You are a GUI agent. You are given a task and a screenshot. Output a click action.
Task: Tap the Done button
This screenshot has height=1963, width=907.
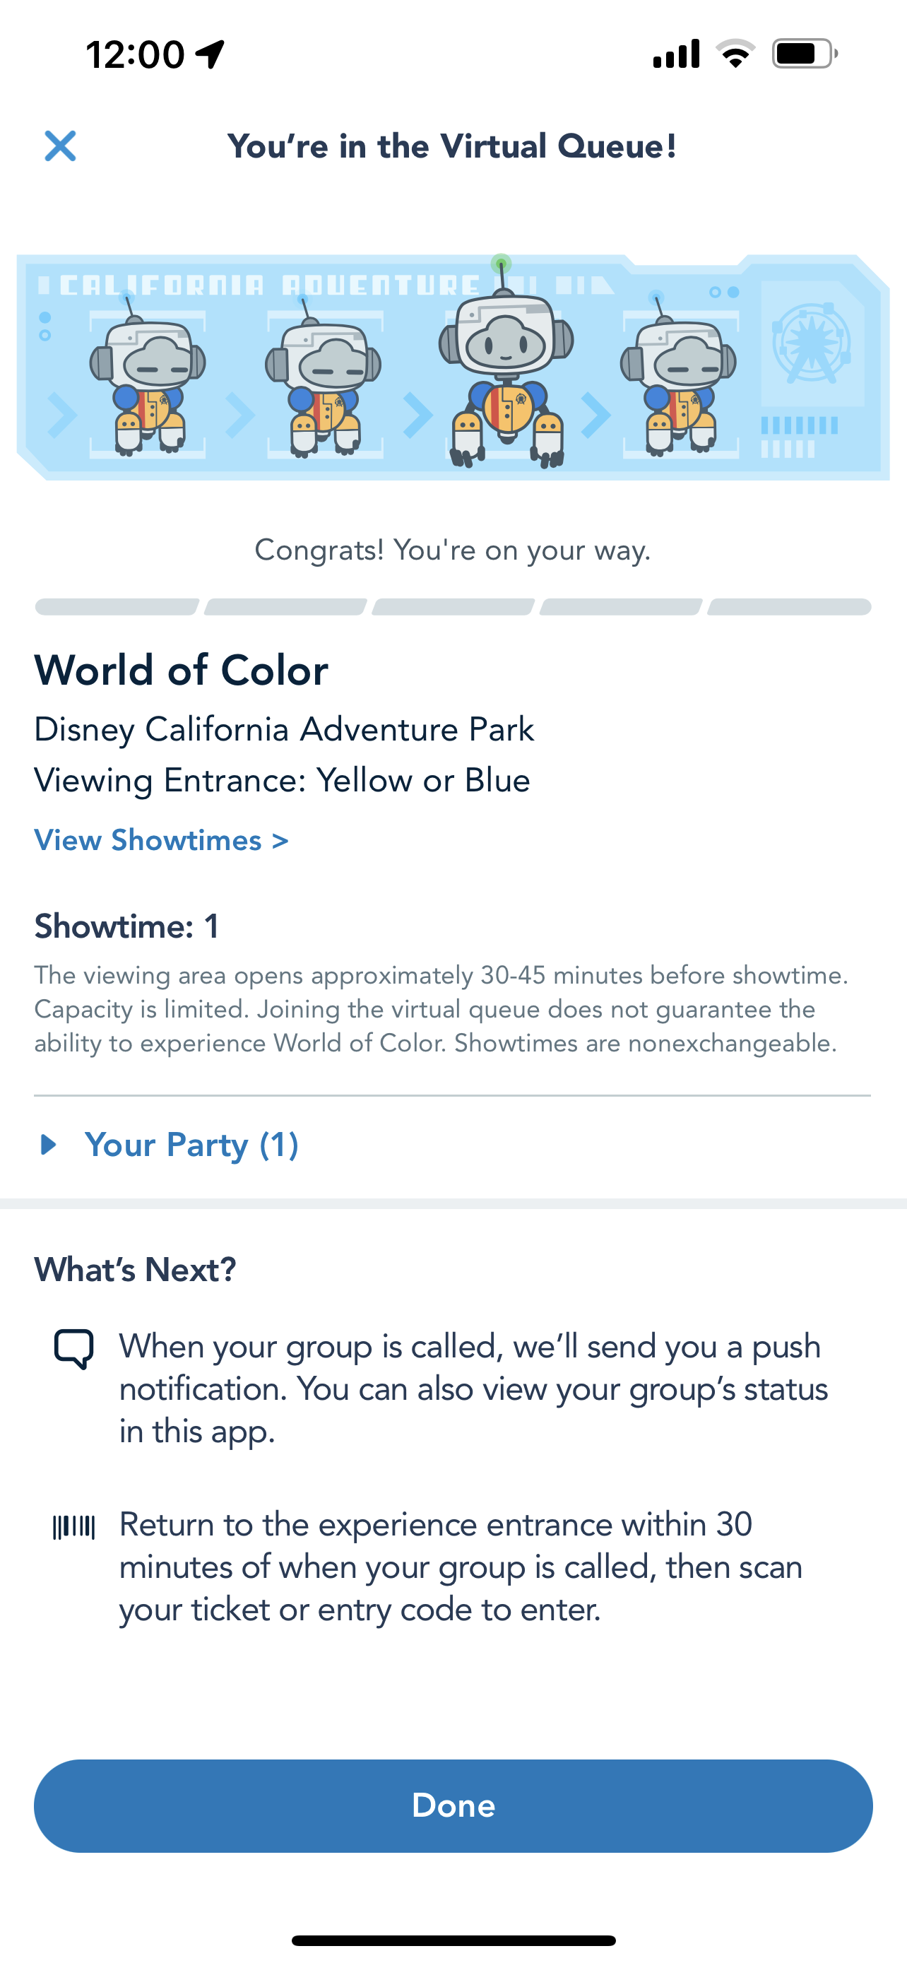click(453, 1805)
